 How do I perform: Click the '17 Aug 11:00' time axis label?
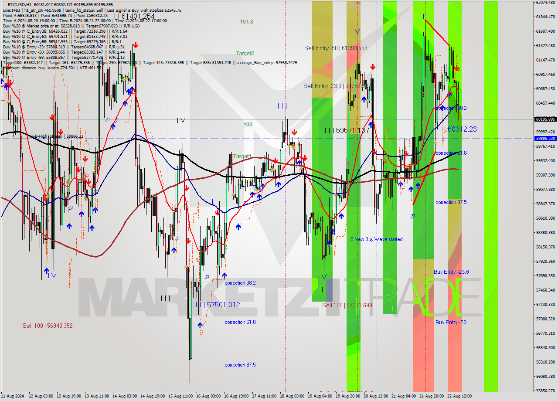(264, 396)
